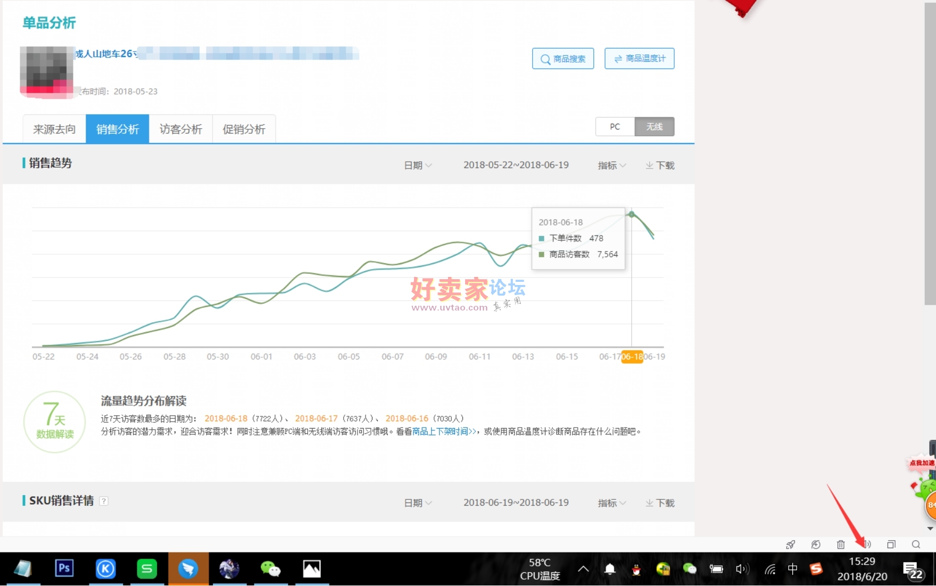Click the rocket accelerate icon in browser bar
Viewport: 936px width, 586px height.
click(x=791, y=544)
